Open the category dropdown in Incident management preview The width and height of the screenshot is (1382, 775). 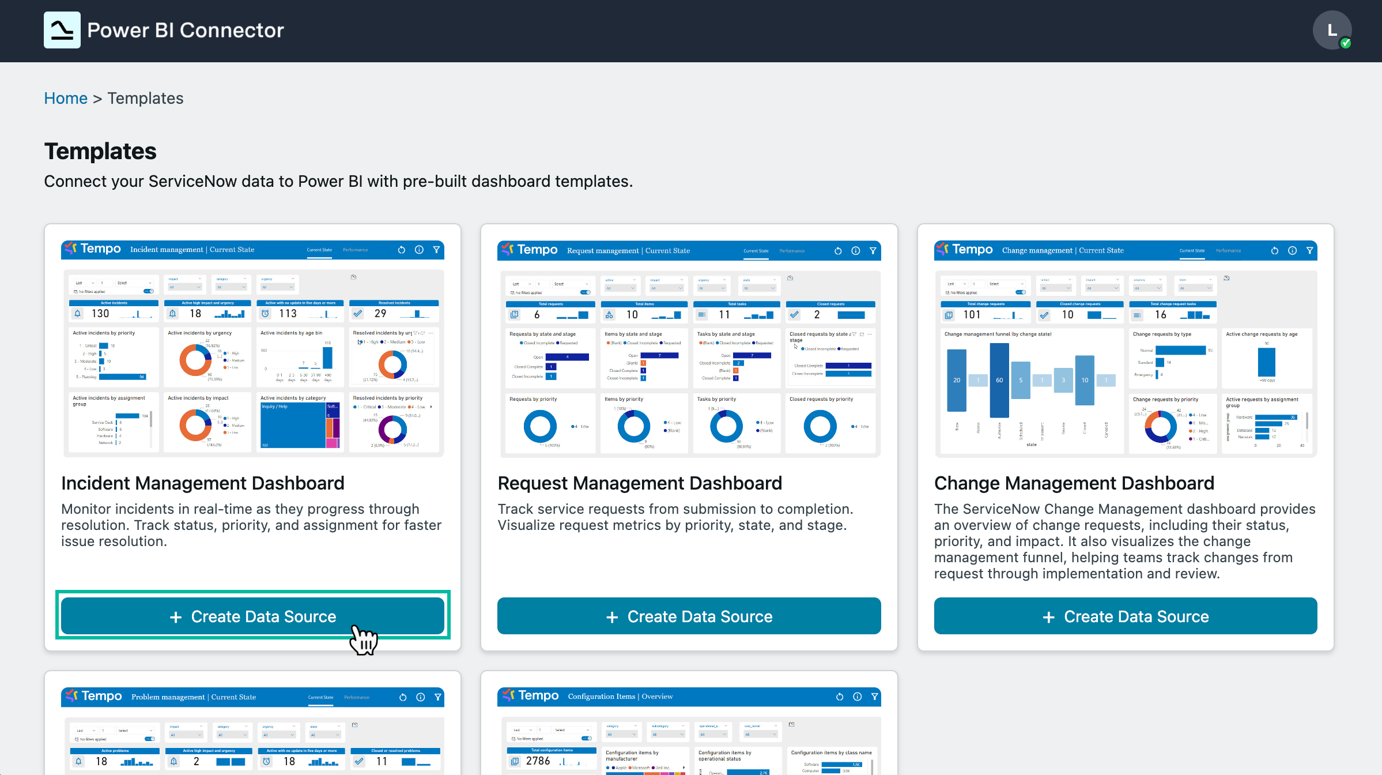(x=232, y=287)
